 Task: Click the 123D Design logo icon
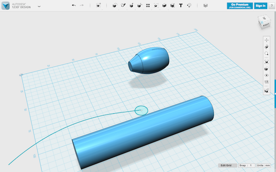click(6, 6)
